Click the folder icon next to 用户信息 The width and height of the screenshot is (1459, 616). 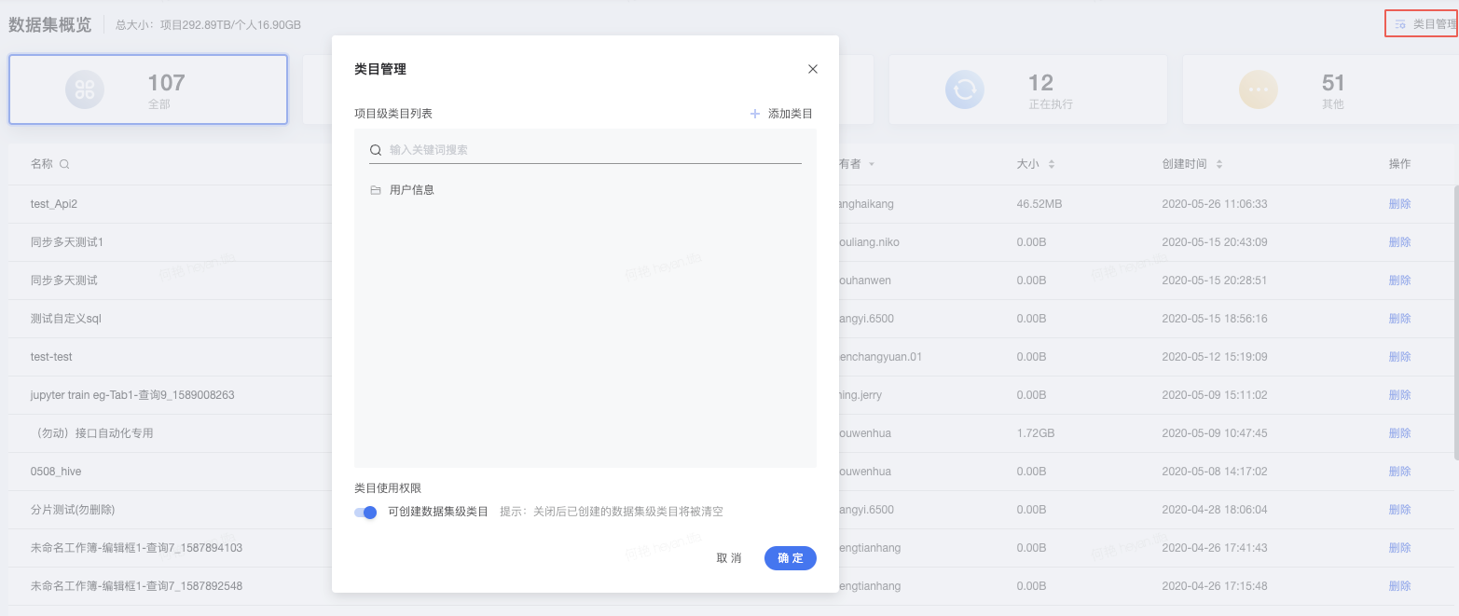pyautogui.click(x=376, y=190)
